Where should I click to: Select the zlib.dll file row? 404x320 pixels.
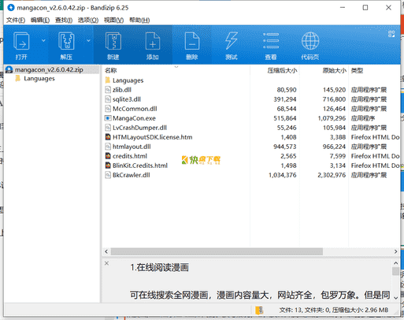[x=251, y=90]
